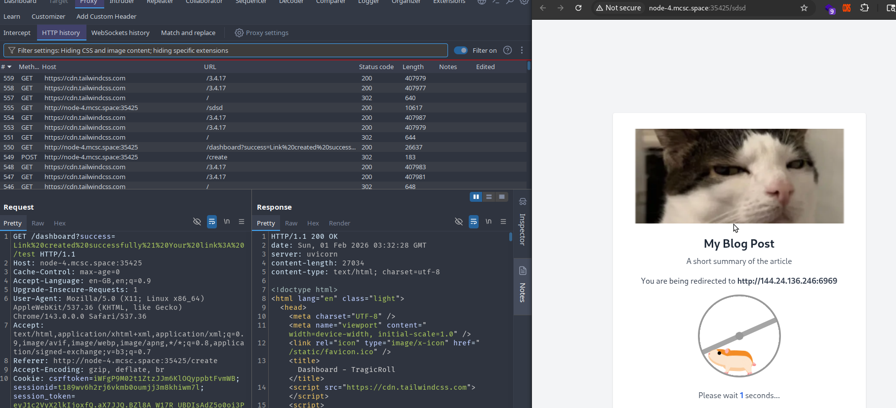Turn off the Filter on switch
The height and width of the screenshot is (408, 896).
pyautogui.click(x=461, y=50)
